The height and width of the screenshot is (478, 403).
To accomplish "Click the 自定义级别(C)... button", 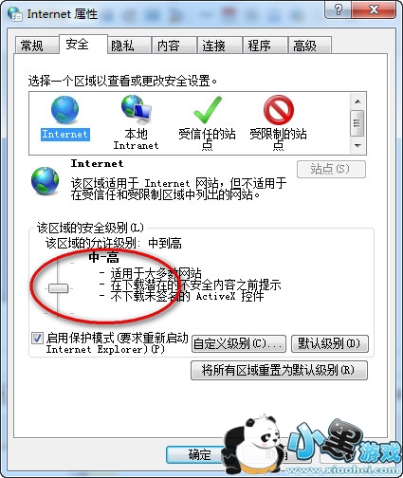I will [x=238, y=343].
